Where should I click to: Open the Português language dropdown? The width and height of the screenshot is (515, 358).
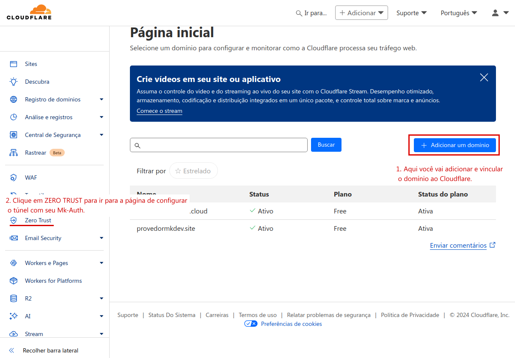click(459, 13)
